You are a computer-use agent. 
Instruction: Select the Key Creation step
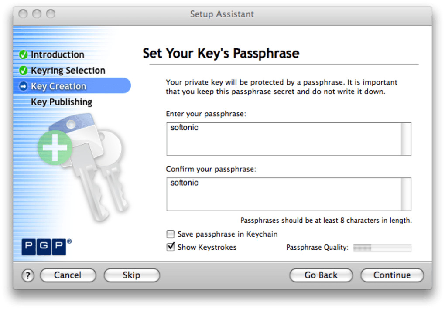click(x=58, y=86)
